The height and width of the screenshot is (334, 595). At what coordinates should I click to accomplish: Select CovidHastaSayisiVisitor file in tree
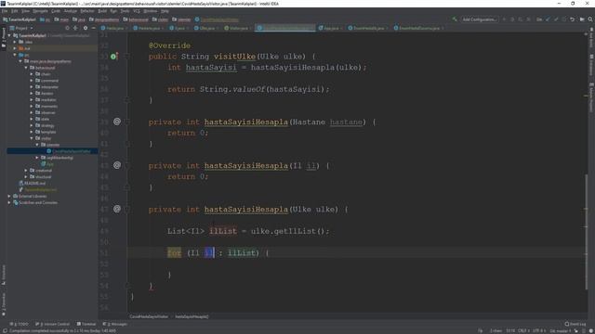[72, 151]
